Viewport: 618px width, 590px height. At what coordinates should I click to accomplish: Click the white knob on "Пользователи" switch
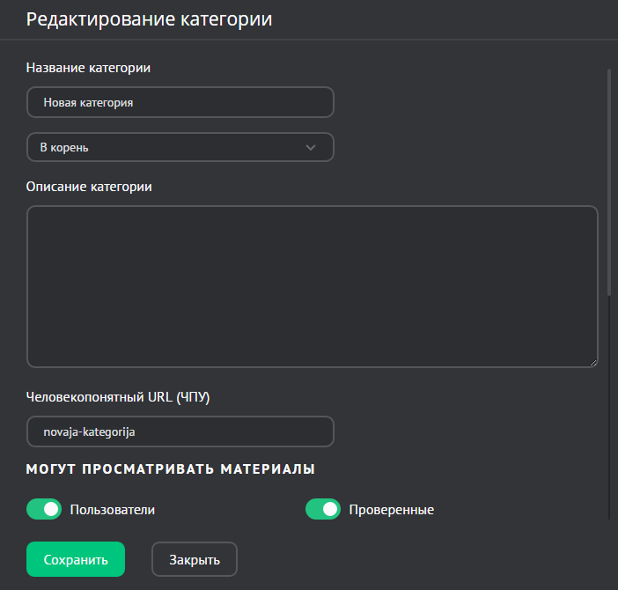pos(52,509)
